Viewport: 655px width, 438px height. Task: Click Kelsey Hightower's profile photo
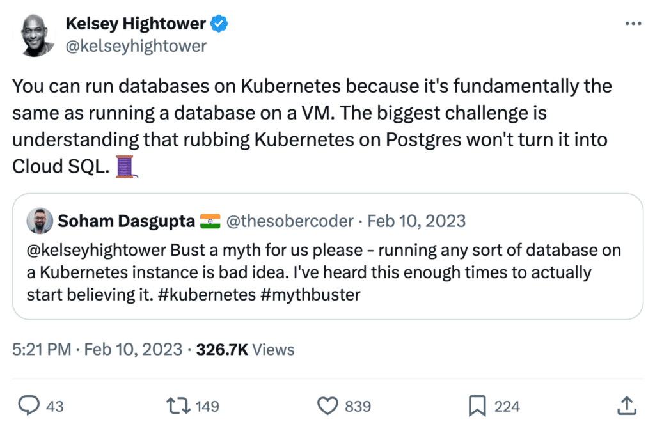[x=38, y=35]
